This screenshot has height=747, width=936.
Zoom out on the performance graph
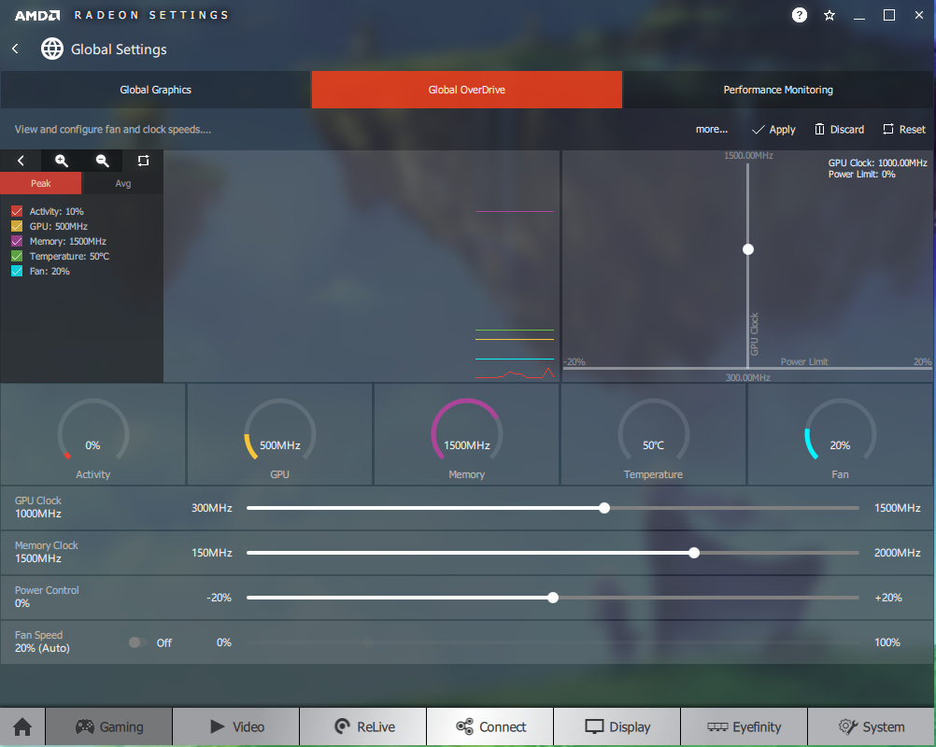tap(102, 161)
